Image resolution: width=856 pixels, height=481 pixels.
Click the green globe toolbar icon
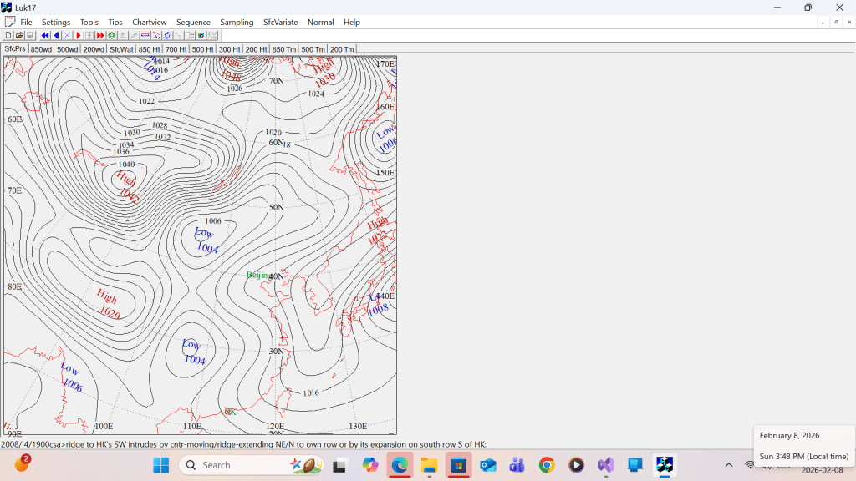111,35
